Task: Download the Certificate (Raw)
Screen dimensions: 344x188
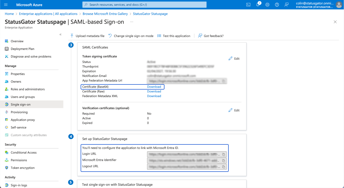Action: 154,91
